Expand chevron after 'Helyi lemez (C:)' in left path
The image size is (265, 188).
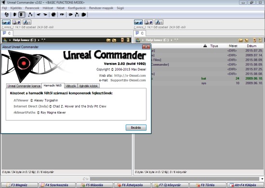(x=39, y=40)
